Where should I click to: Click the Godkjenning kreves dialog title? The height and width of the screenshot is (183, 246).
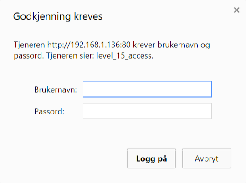click(58, 17)
